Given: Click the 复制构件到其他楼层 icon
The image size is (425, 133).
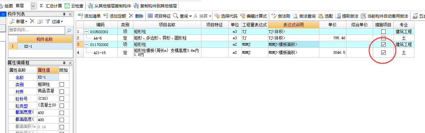Looking at the screenshot, I should pyautogui.click(x=136, y=6).
